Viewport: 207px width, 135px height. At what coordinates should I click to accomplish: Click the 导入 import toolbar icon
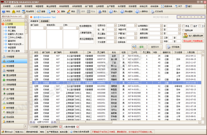tap(113, 11)
